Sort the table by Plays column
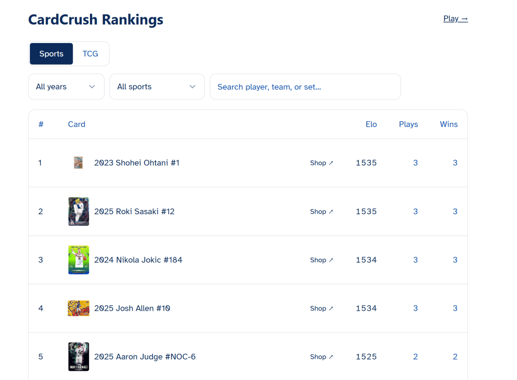 408,124
